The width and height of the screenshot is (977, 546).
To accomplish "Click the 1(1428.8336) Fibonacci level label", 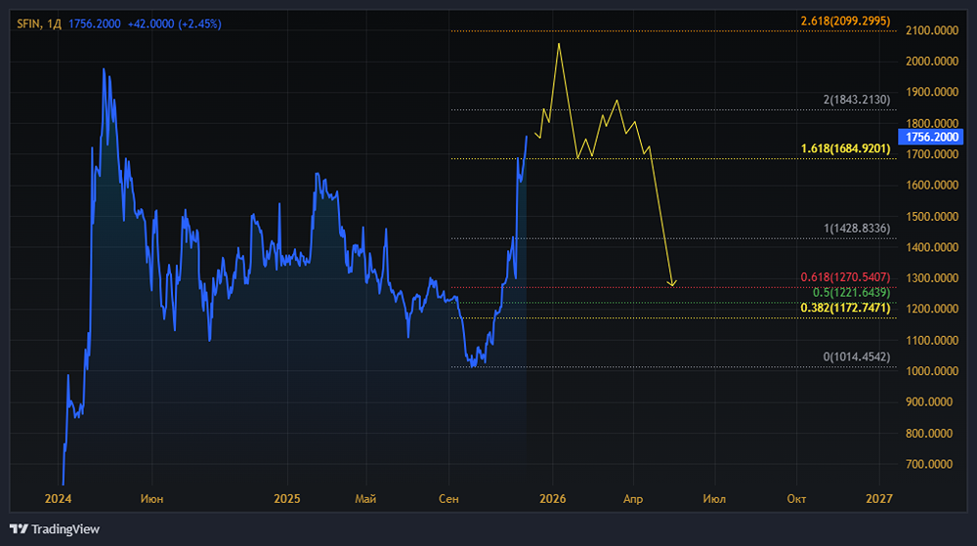I will [857, 229].
